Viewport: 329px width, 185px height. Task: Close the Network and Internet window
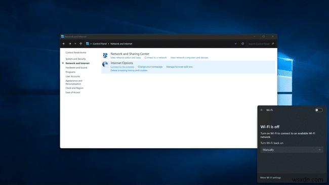click(x=273, y=36)
